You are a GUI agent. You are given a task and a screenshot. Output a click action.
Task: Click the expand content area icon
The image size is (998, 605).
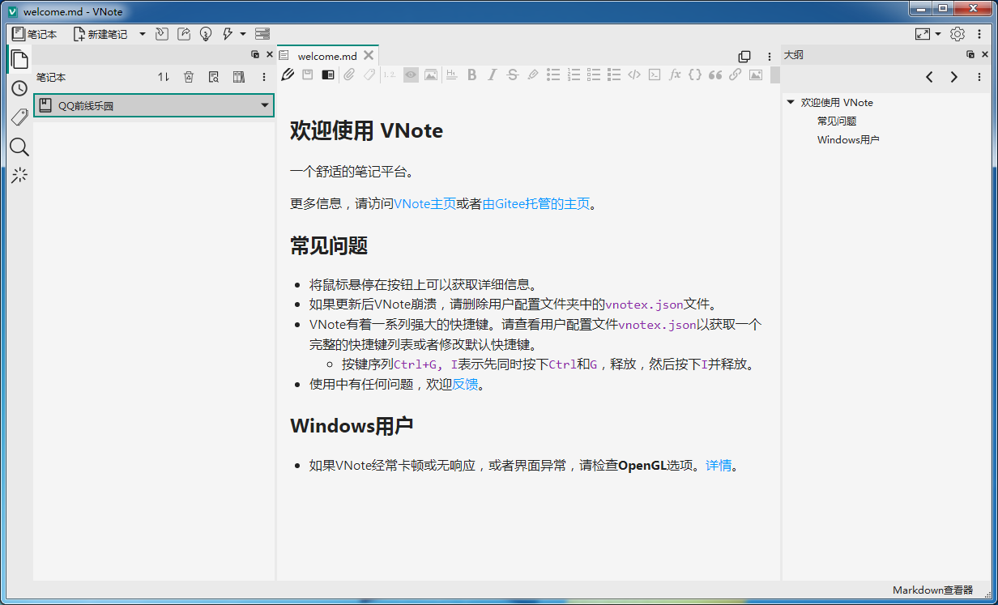[923, 34]
